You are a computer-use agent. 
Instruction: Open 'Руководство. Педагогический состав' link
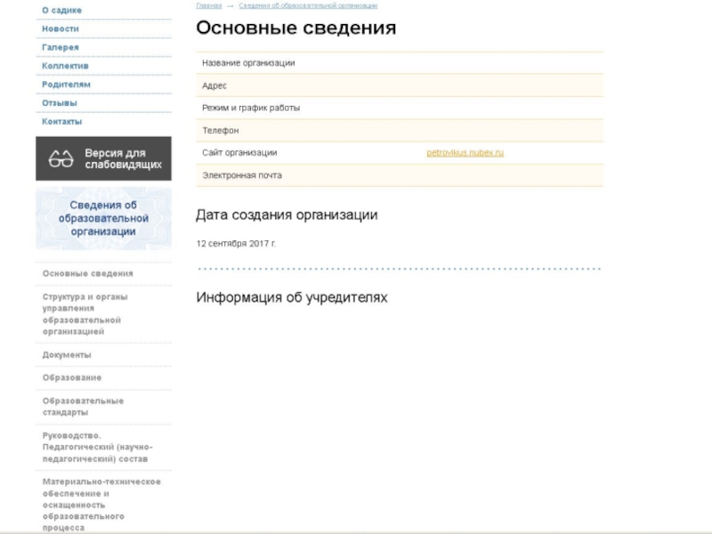[98, 447]
